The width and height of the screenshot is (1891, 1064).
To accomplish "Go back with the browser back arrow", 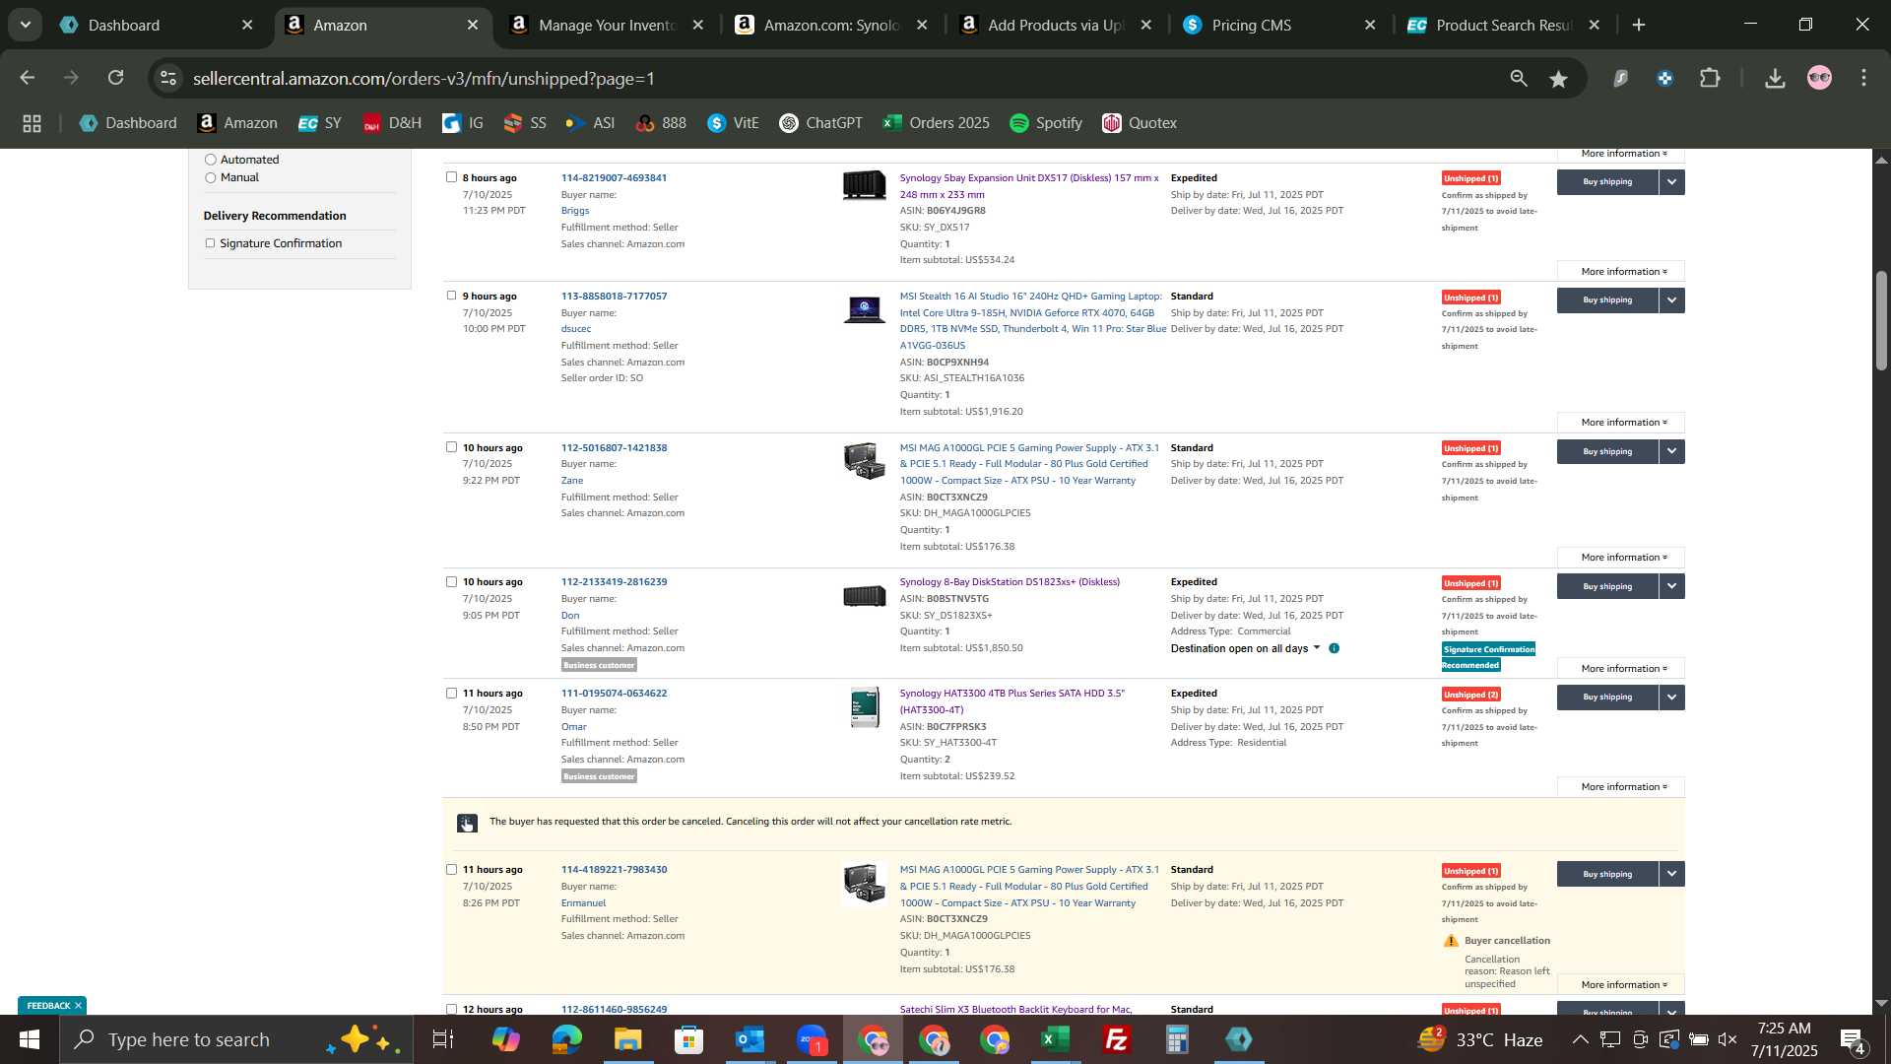I will pos(28,78).
